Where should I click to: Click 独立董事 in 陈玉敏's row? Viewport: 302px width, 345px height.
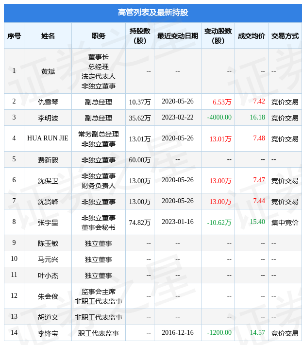99,243
